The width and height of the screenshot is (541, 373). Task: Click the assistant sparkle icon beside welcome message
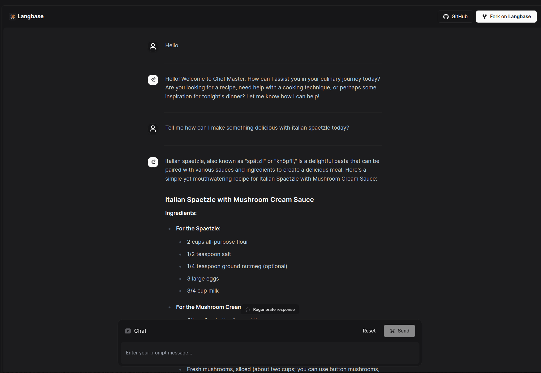pos(153,80)
